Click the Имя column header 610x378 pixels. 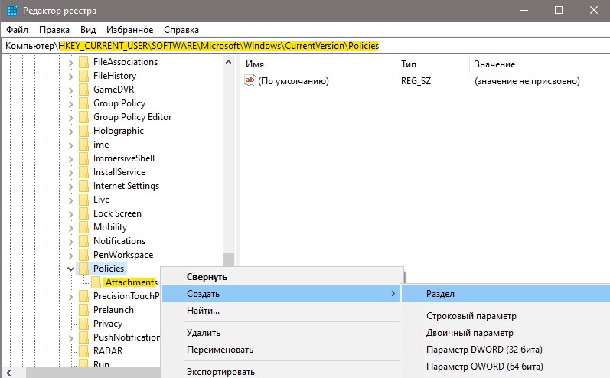coord(318,64)
